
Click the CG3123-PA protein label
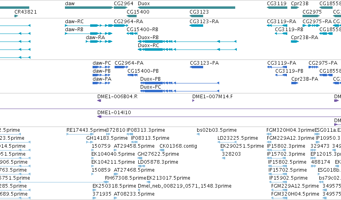204,63
